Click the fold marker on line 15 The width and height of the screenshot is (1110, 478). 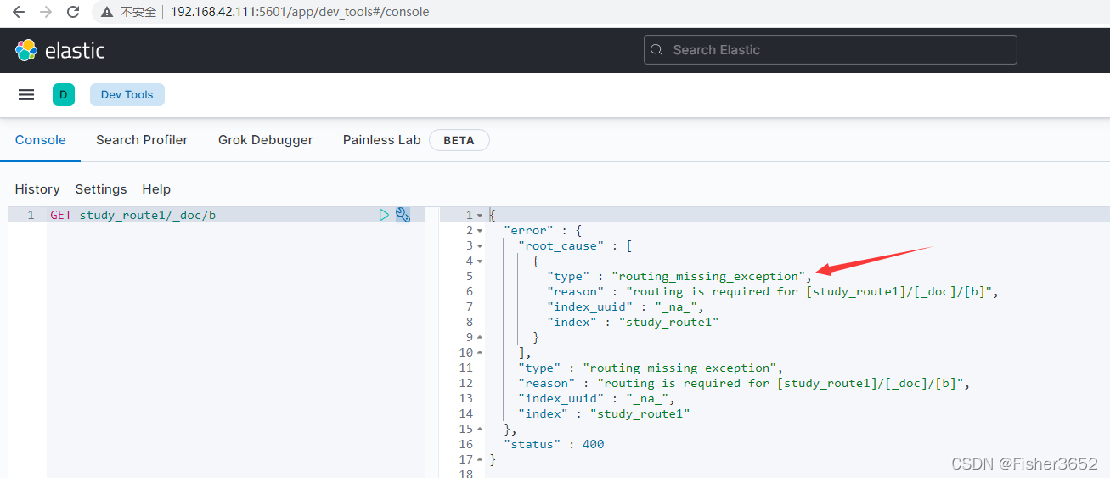[x=480, y=430]
